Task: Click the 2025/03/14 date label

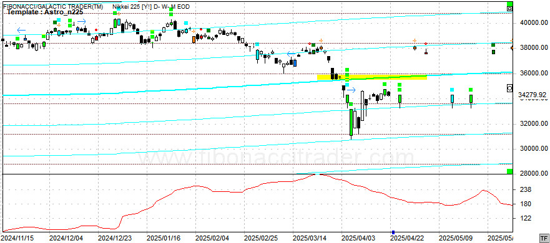Action: 310,238
